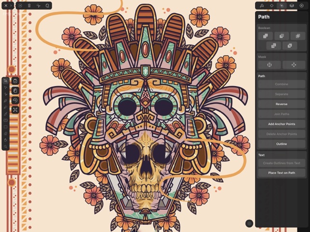Toggle rotate mode circular arrow button
Image resolution: width=310 pixels, height=232 pixels.
point(15,100)
